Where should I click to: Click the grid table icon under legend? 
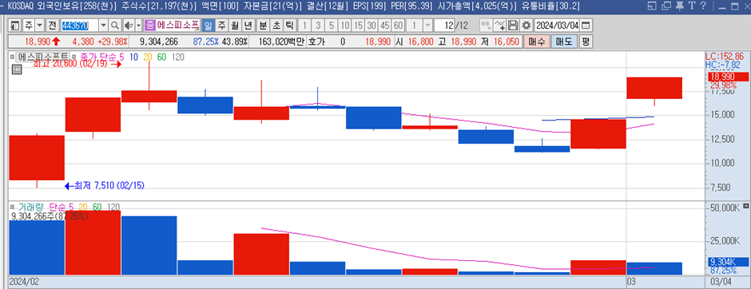click(x=16, y=69)
